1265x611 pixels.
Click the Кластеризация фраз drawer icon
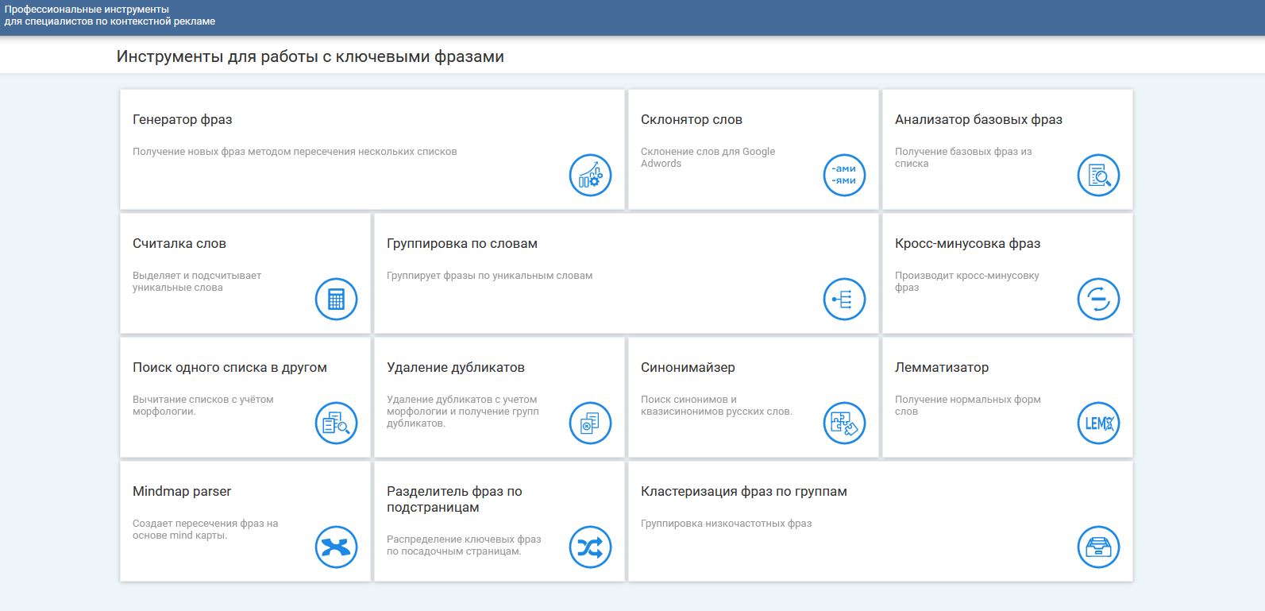1098,547
